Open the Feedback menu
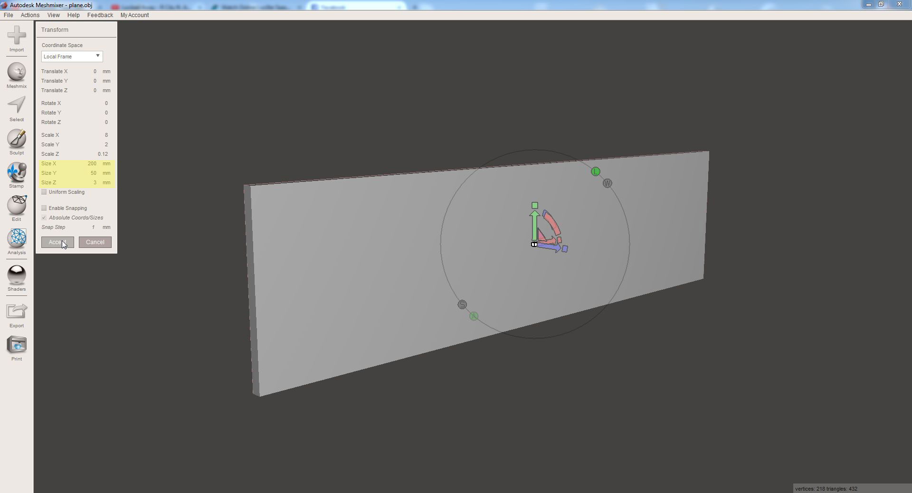 coord(100,15)
